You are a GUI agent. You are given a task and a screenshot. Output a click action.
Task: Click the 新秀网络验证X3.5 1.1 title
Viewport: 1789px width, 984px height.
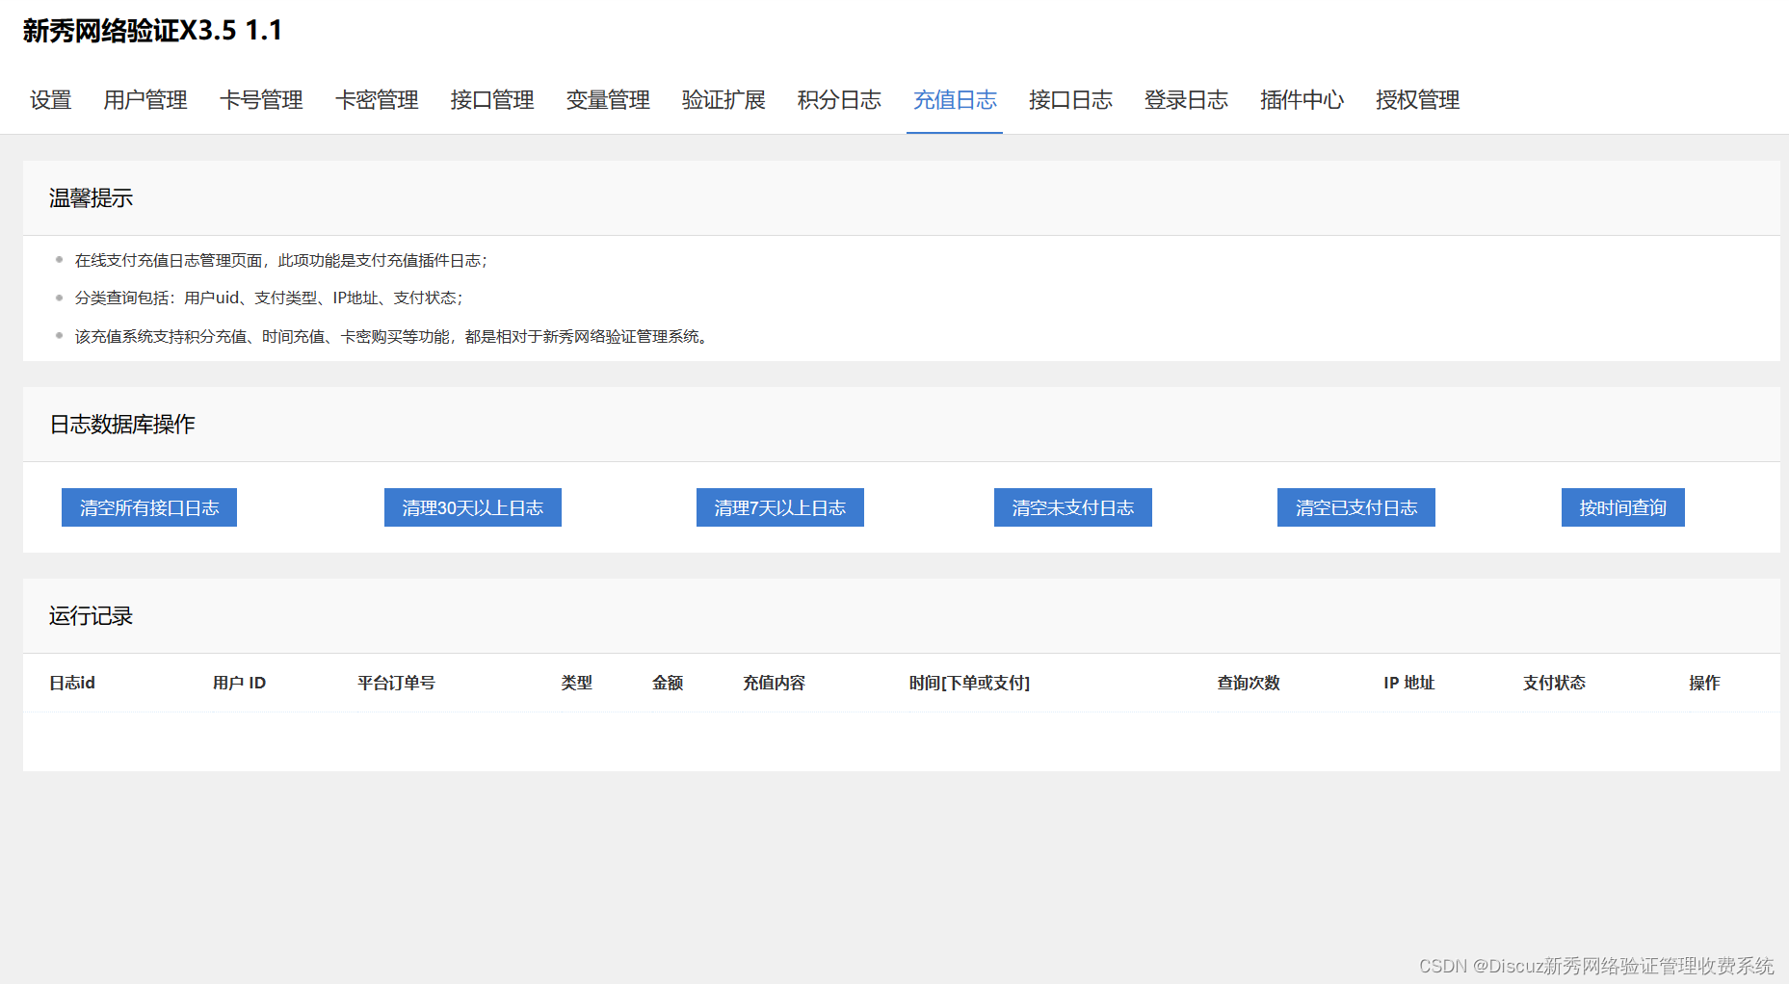pos(152,31)
